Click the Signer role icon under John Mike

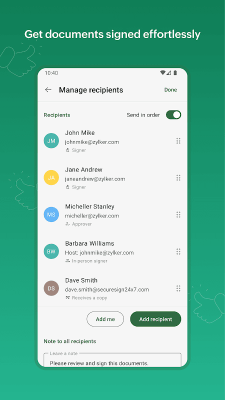click(x=67, y=150)
